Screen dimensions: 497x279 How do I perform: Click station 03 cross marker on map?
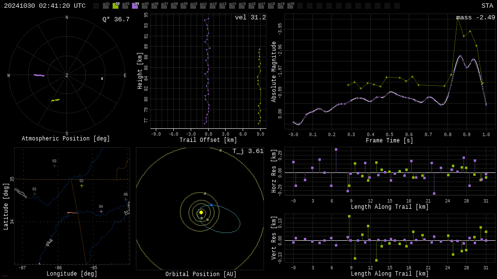tap(54, 166)
